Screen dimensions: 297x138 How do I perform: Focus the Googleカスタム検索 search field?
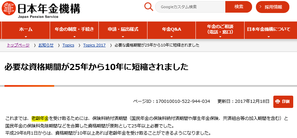190,7
